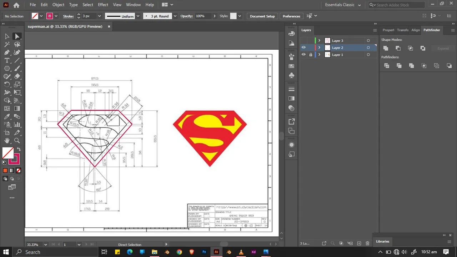Screen dimensions: 457x257
Task: Click the Divide pathfinder icon
Action: pyautogui.click(x=386, y=66)
